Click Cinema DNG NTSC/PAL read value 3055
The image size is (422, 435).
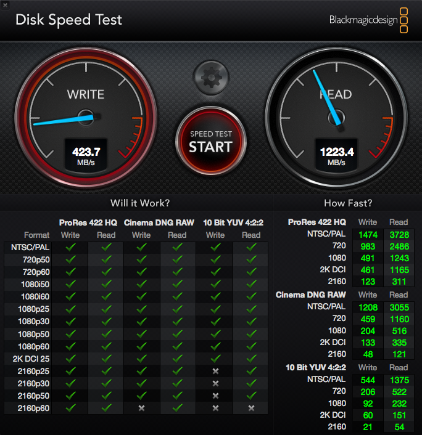[399, 307]
